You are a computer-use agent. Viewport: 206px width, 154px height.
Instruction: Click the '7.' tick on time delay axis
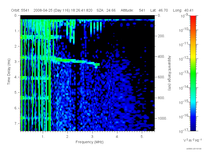click(16, 123)
